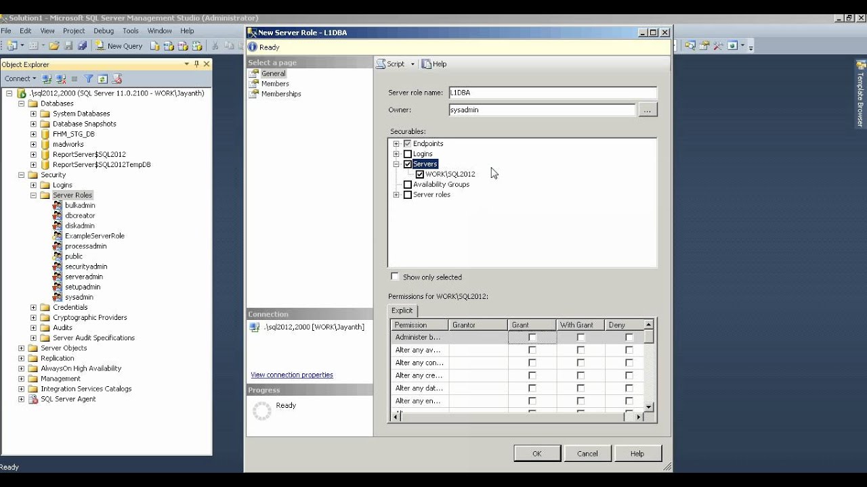Screen dimensions: 867x487
Task: Uncheck the WORK\SQL2012 server checkbox
Action: pos(420,174)
